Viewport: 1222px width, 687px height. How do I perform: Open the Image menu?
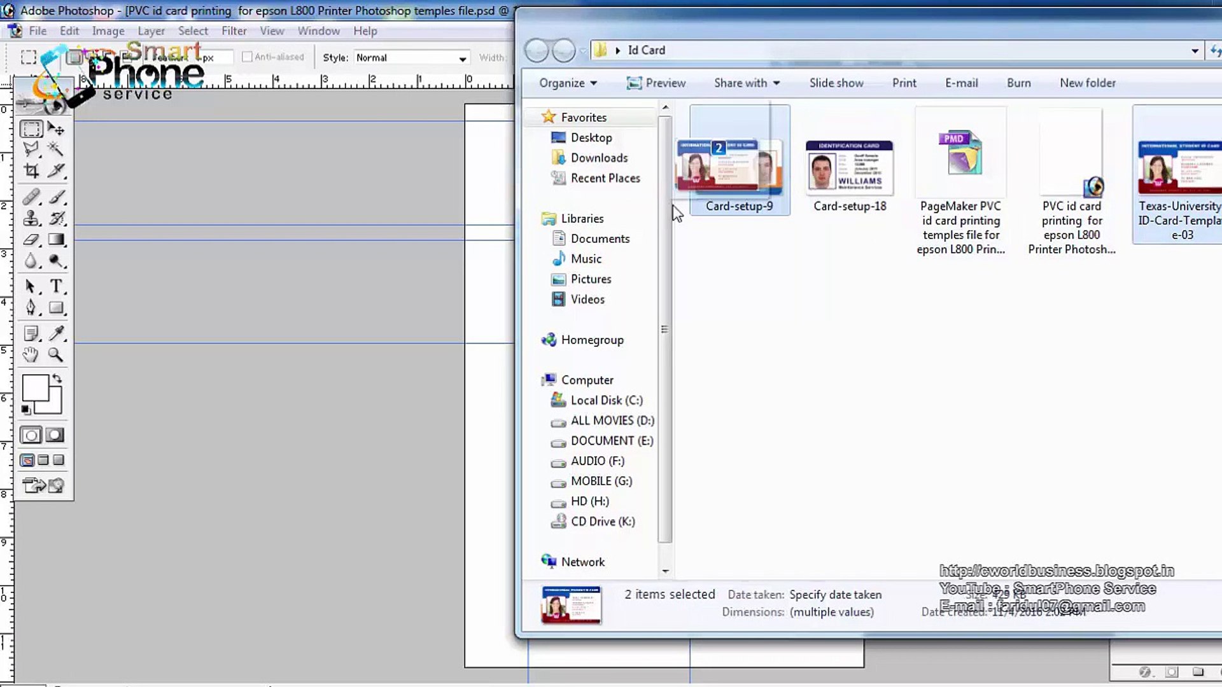pos(108,31)
